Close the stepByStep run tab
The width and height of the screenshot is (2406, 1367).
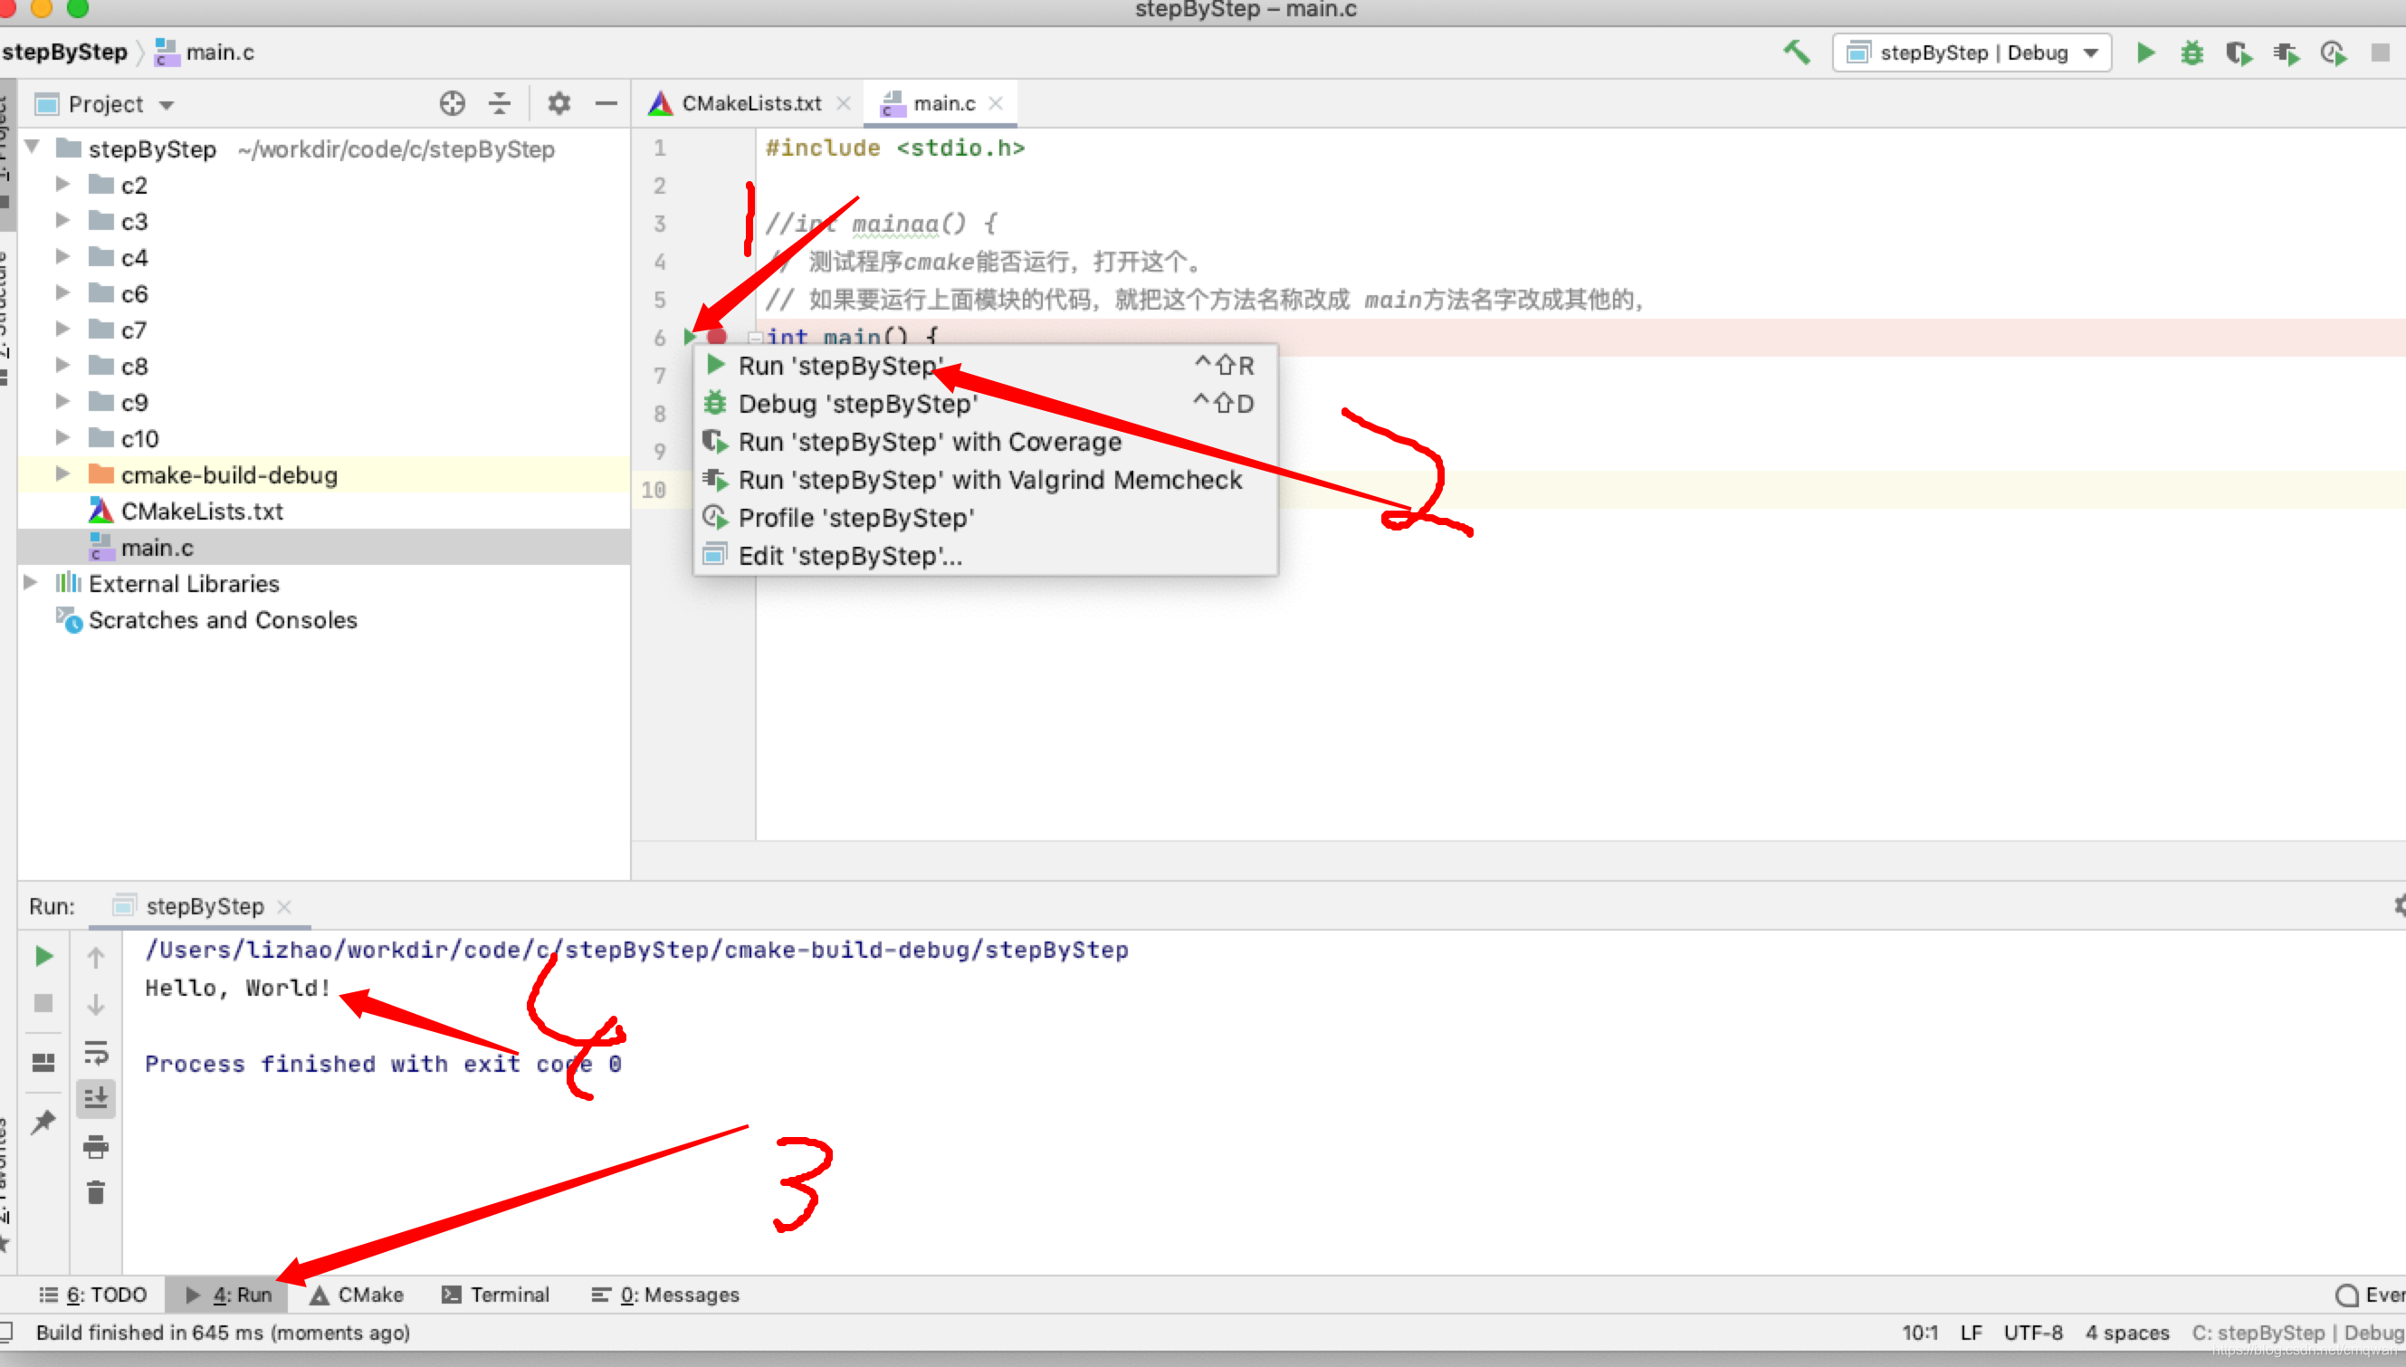pos(284,907)
